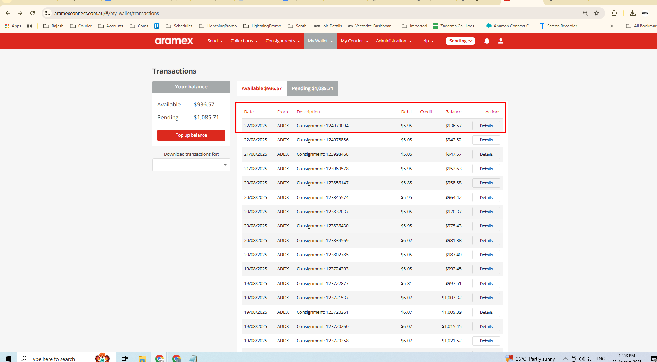The image size is (657, 362).
Task: Go forward using browser forward arrow
Action: pos(20,13)
